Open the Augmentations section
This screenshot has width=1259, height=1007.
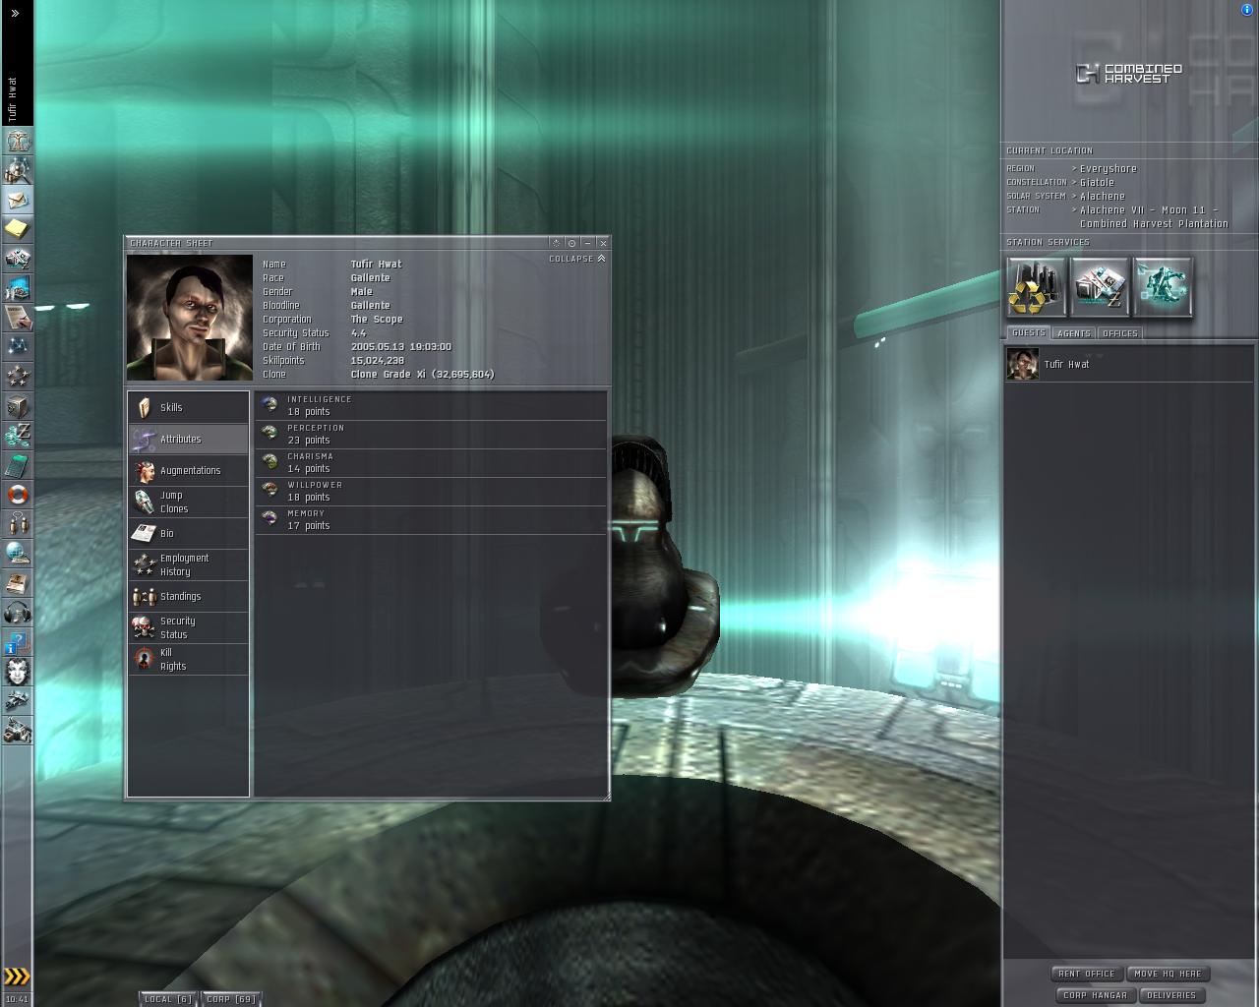click(188, 470)
